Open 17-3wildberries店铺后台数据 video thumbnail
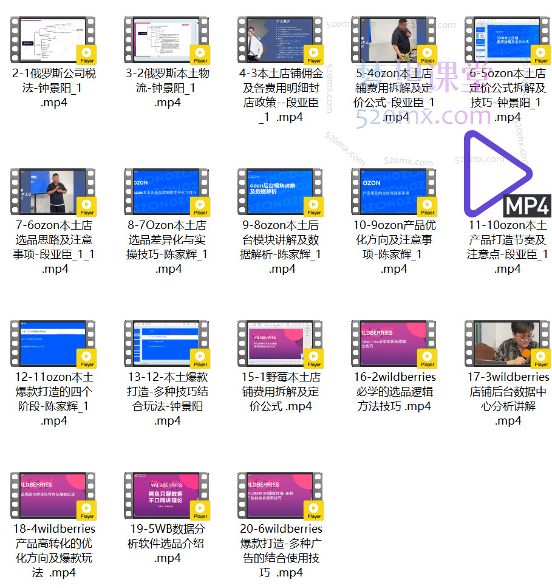 [x=508, y=343]
